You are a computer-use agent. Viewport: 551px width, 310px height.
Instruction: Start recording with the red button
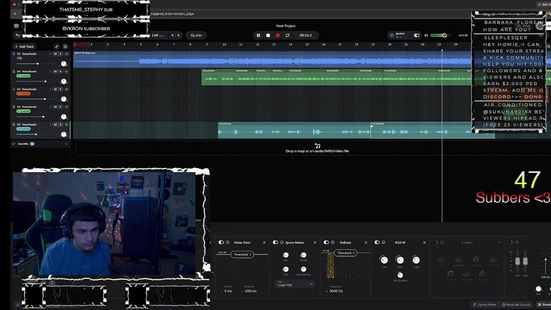[278, 35]
